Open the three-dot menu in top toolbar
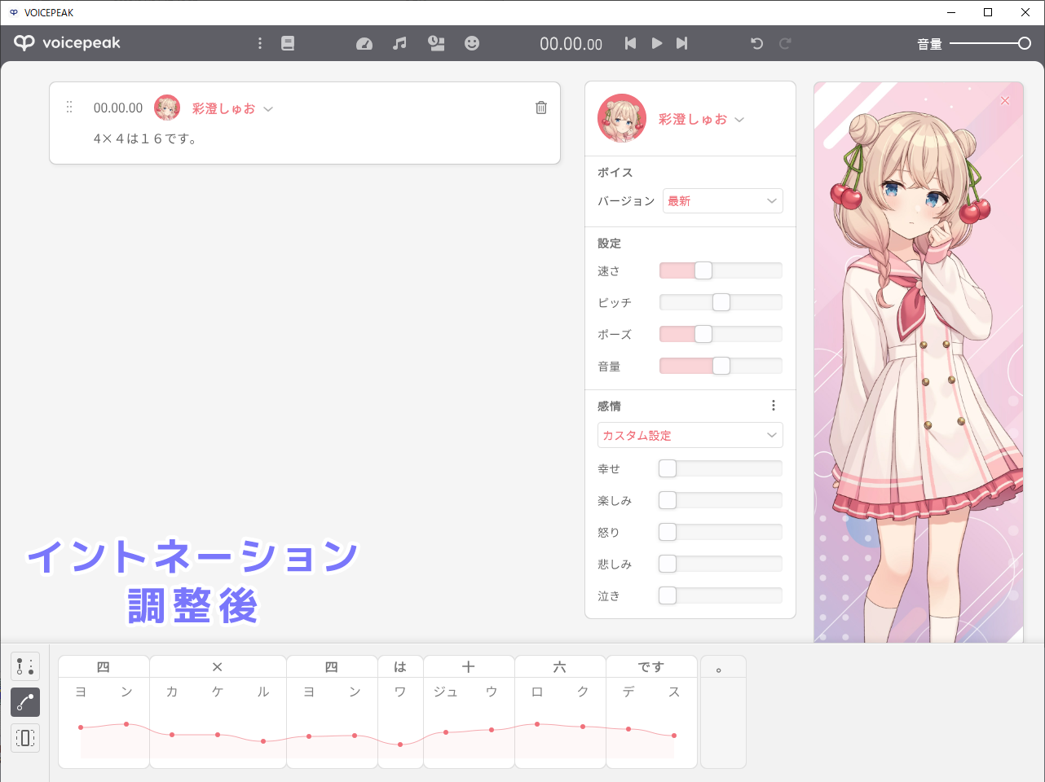The image size is (1045, 782). [x=260, y=43]
